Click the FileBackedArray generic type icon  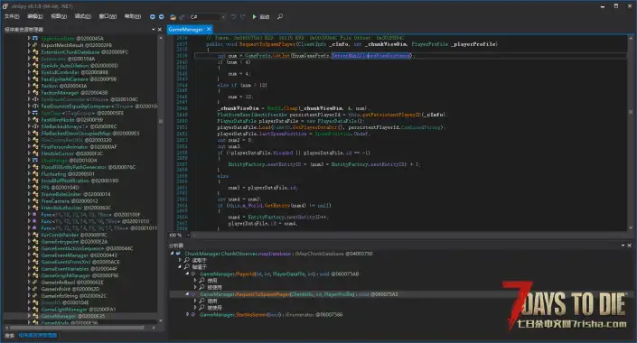click(35, 126)
